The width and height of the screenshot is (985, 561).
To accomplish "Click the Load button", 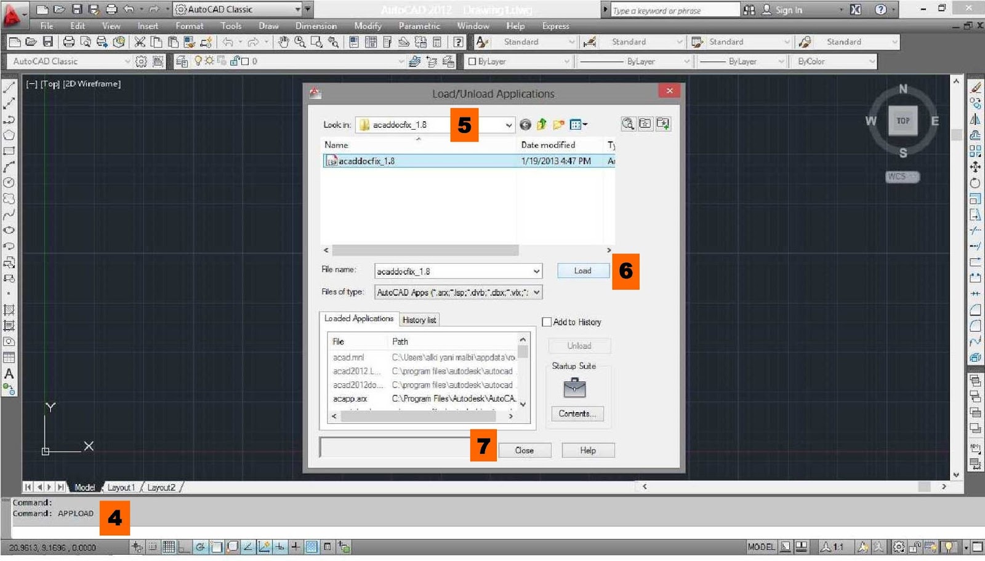I will coord(582,271).
